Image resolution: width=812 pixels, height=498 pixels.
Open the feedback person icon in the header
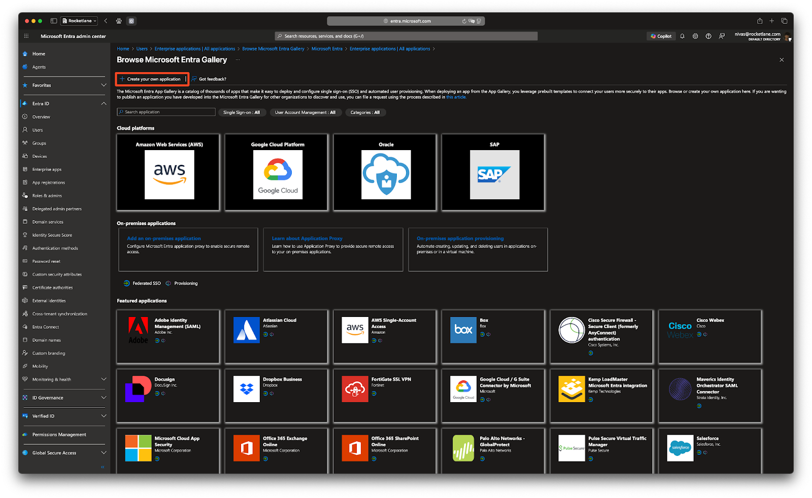pos(722,36)
